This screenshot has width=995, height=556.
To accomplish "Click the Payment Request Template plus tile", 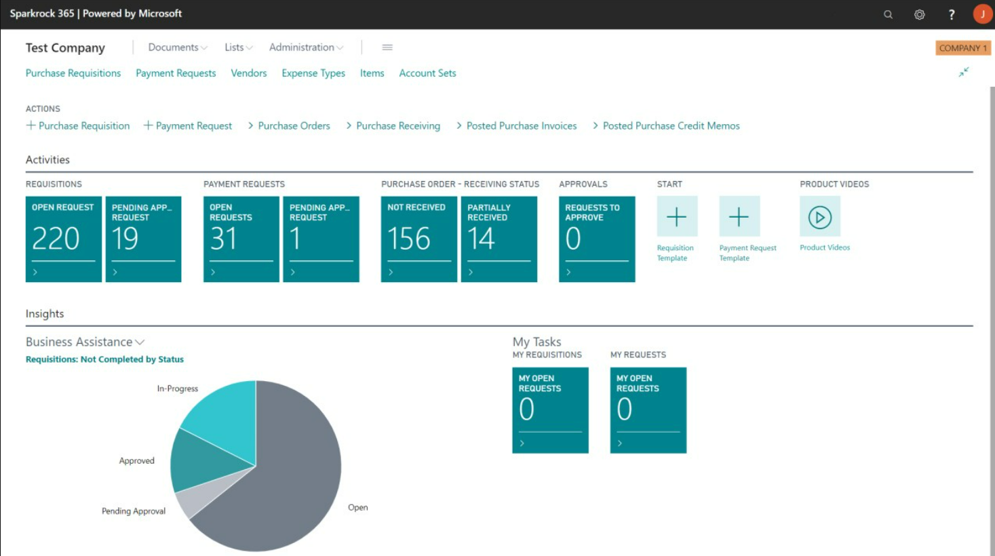I will click(739, 216).
